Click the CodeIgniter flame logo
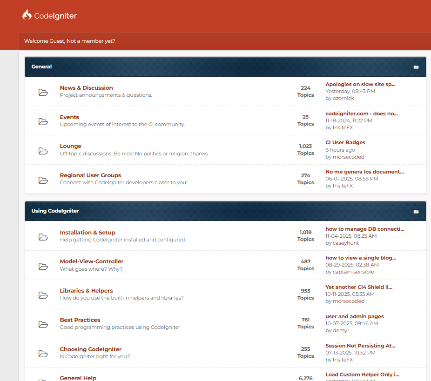 (x=27, y=15)
